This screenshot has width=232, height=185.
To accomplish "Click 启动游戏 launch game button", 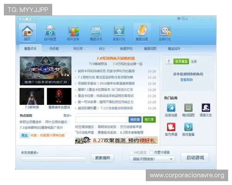I will click(x=195, y=157).
